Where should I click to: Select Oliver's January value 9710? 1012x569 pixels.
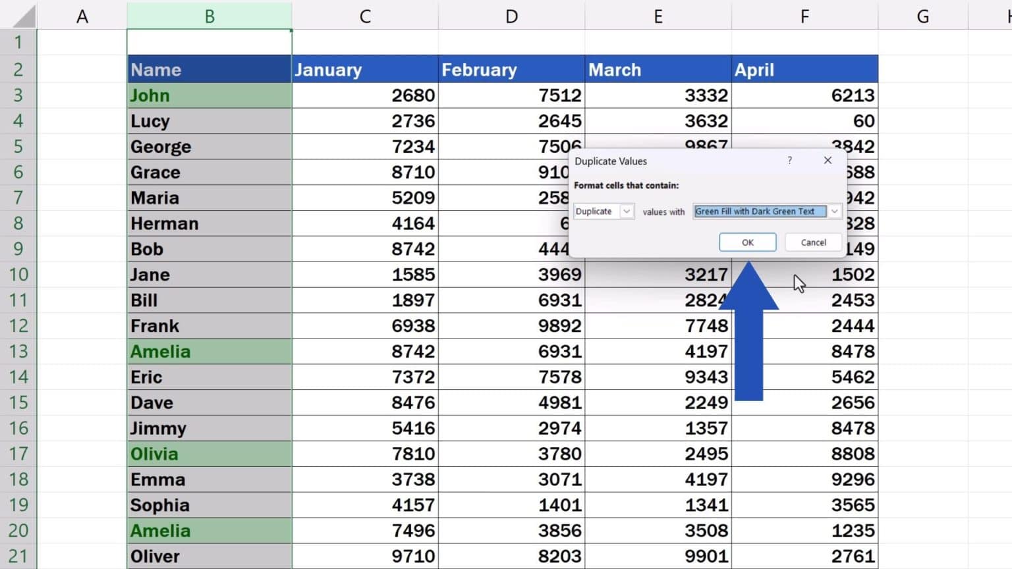365,556
